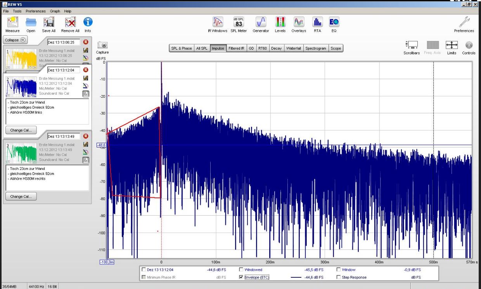Viewport: 481px width, 289px height.
Task: Remove the Dez 13 13:13:49 measurement
Action: click(x=86, y=136)
